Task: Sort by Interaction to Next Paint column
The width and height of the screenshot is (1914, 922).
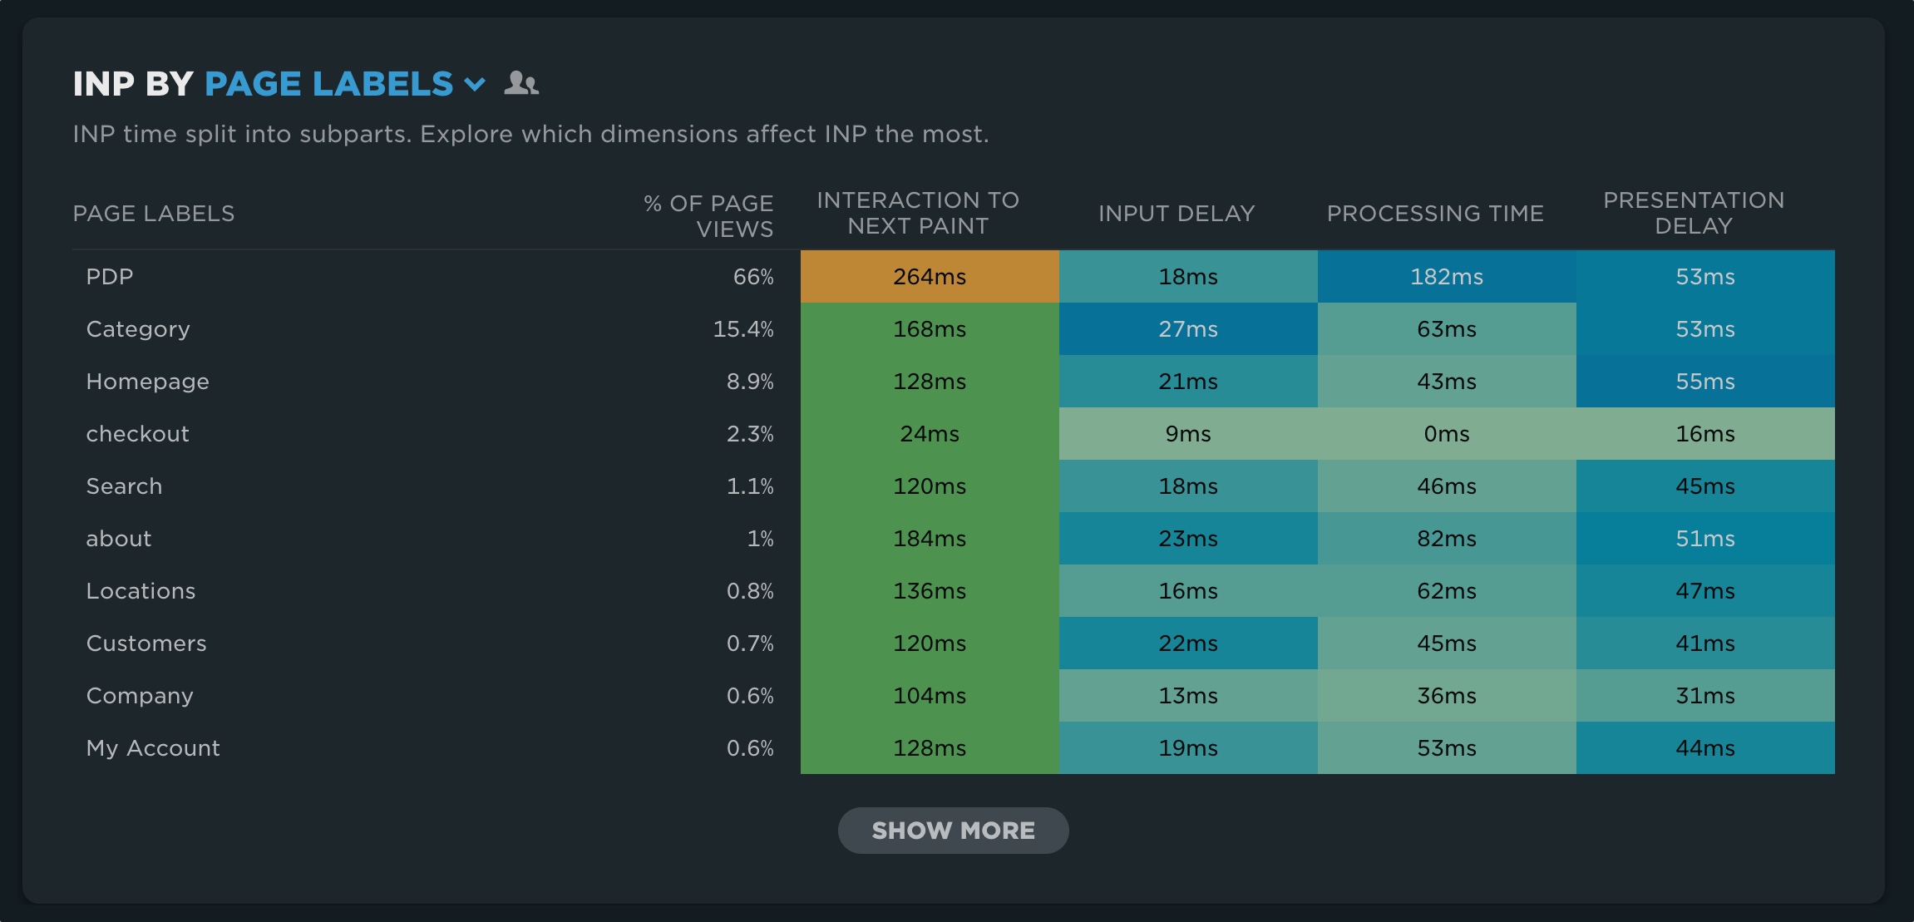Action: (917, 213)
